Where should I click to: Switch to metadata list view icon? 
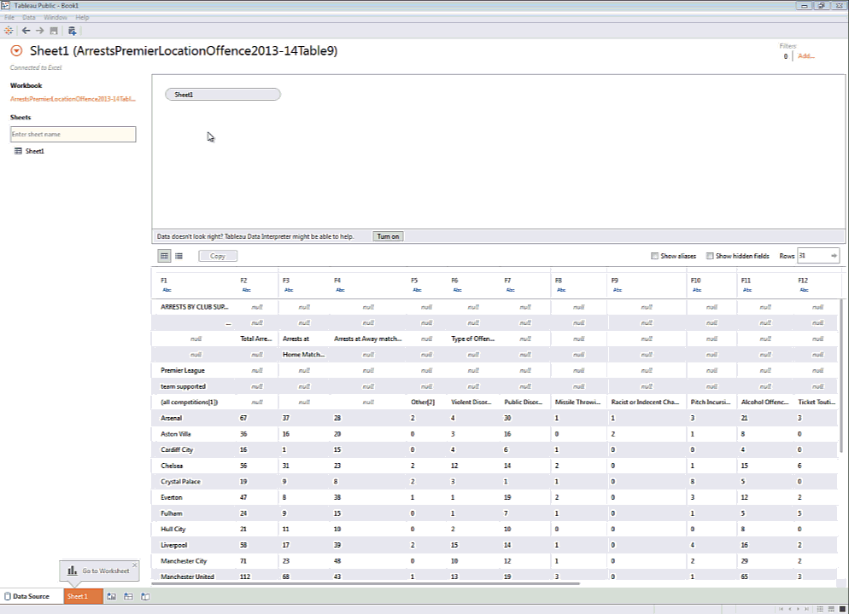click(x=179, y=256)
